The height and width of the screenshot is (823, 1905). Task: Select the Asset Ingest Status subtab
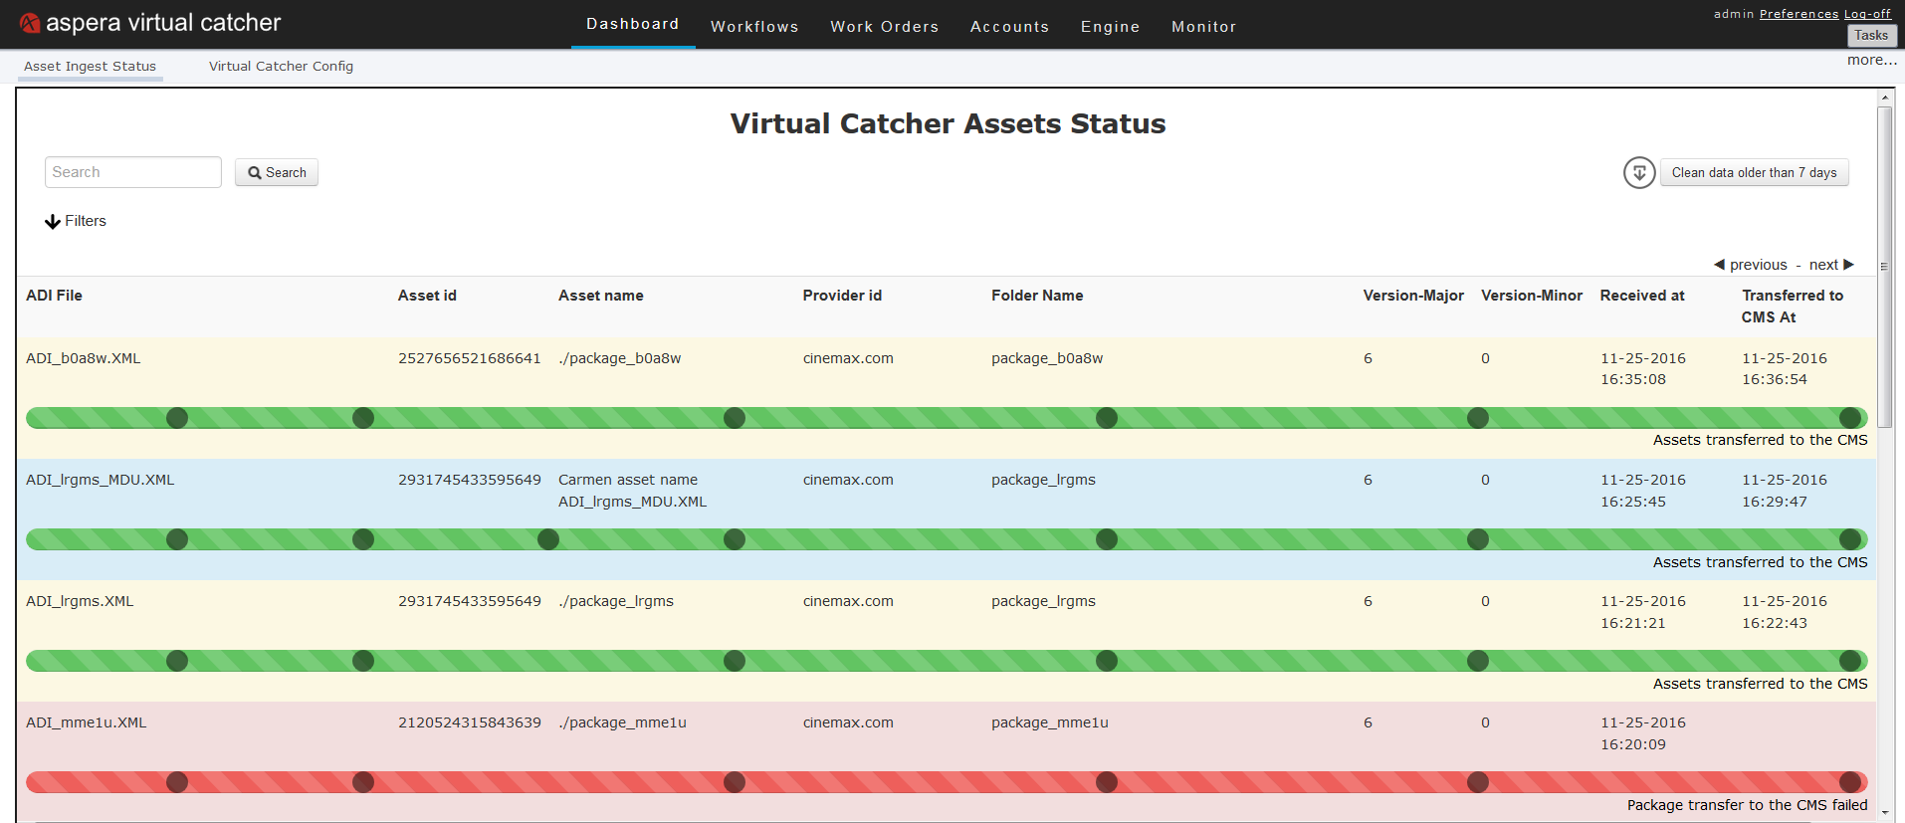click(90, 66)
